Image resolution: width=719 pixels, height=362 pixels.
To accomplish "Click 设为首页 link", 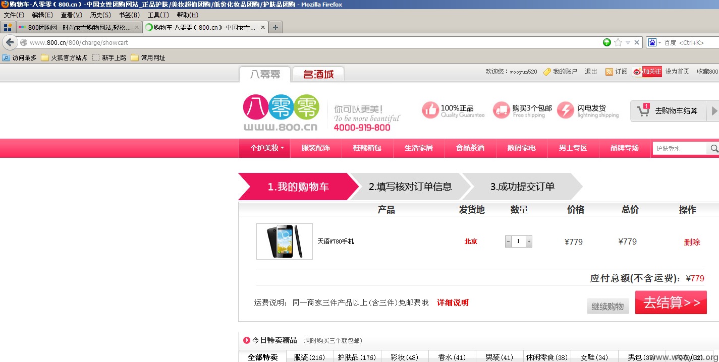I will (x=677, y=72).
